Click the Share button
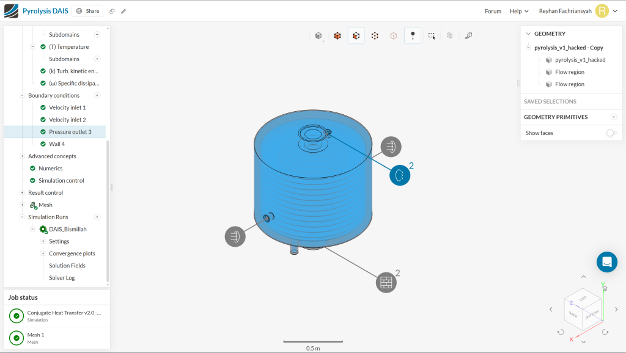The height and width of the screenshot is (353, 626). pyautogui.click(x=87, y=11)
